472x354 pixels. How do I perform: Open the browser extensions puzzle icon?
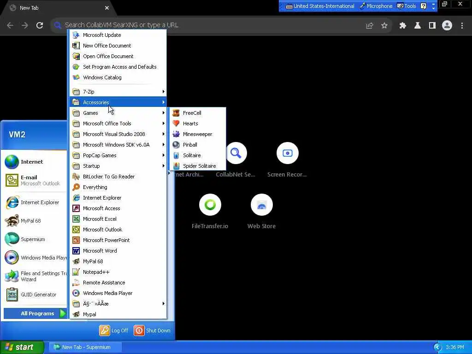pos(403,26)
